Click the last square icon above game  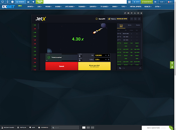[x=141, y=13]
